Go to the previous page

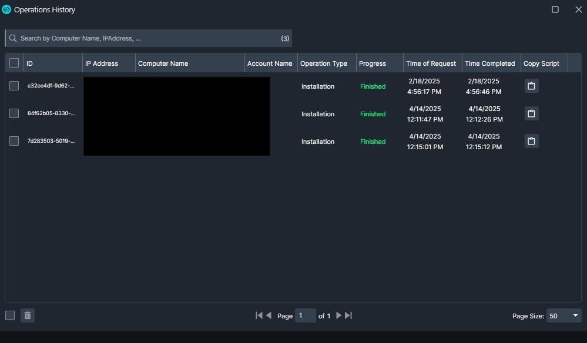[269, 315]
